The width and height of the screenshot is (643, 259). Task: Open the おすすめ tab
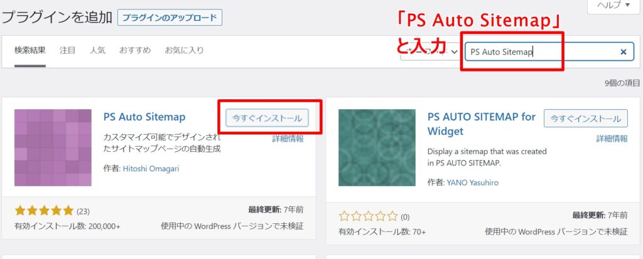pos(135,50)
